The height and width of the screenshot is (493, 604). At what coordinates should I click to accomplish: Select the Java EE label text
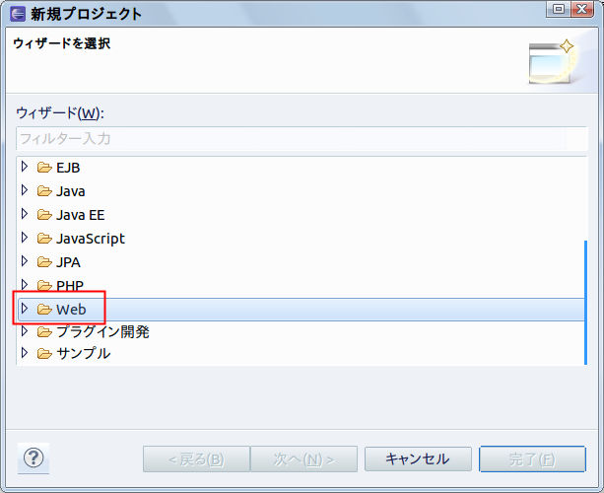tap(81, 215)
